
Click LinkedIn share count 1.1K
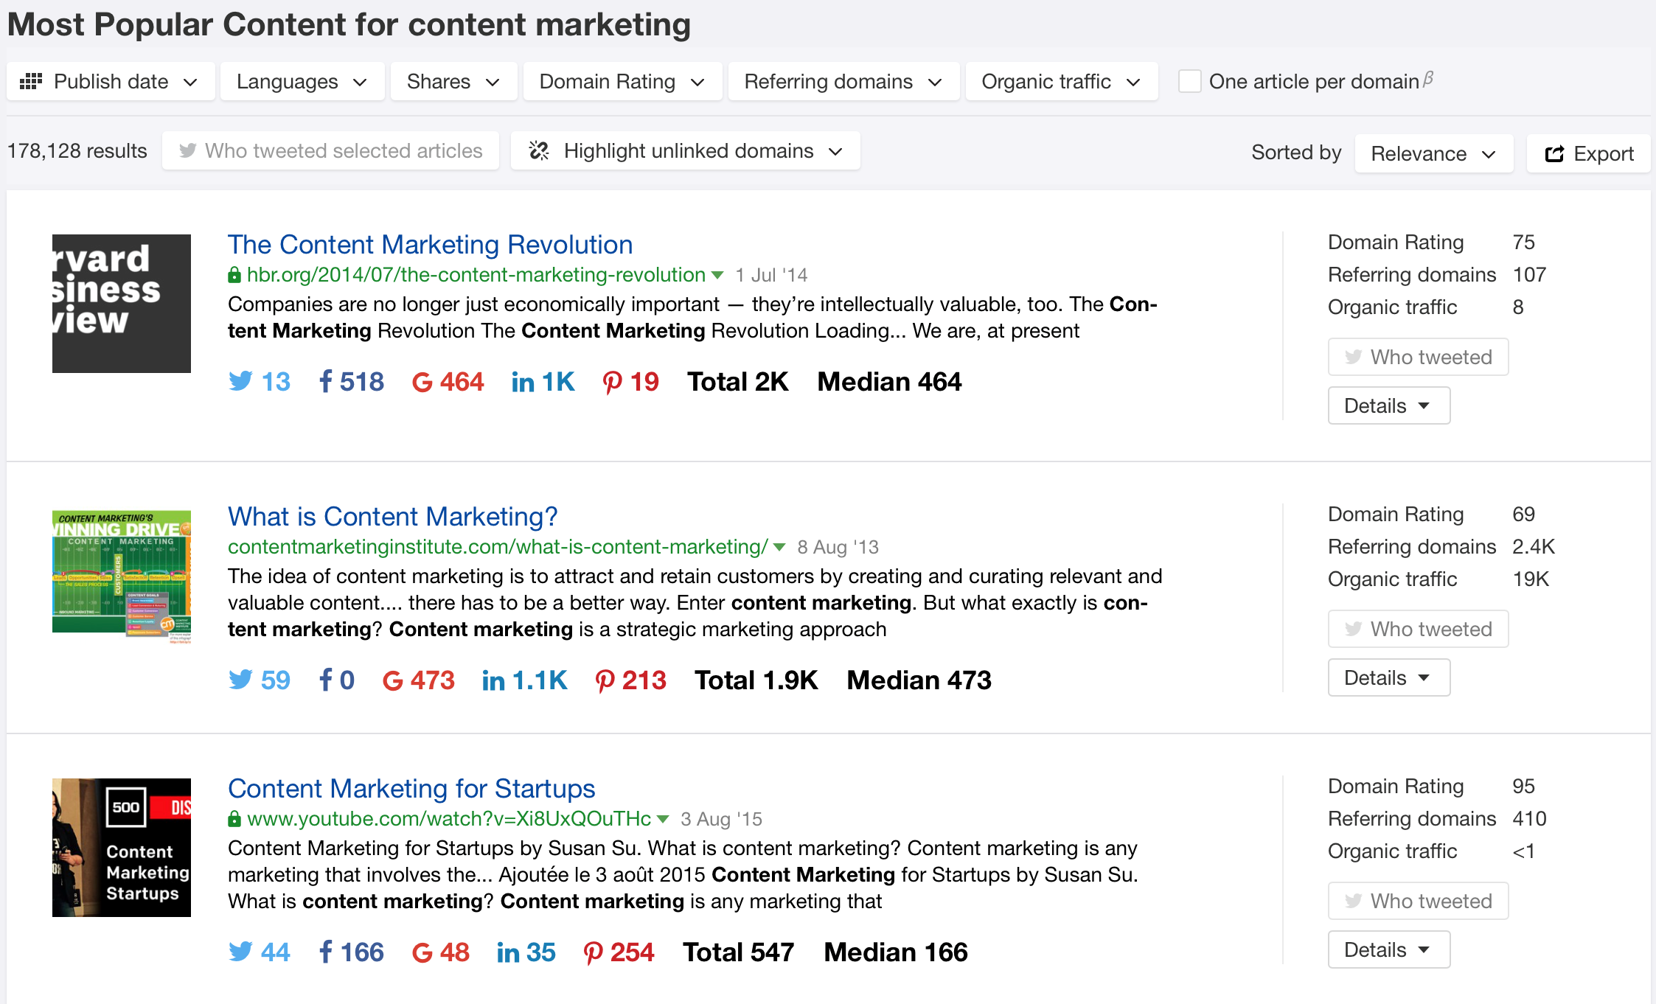(x=525, y=680)
